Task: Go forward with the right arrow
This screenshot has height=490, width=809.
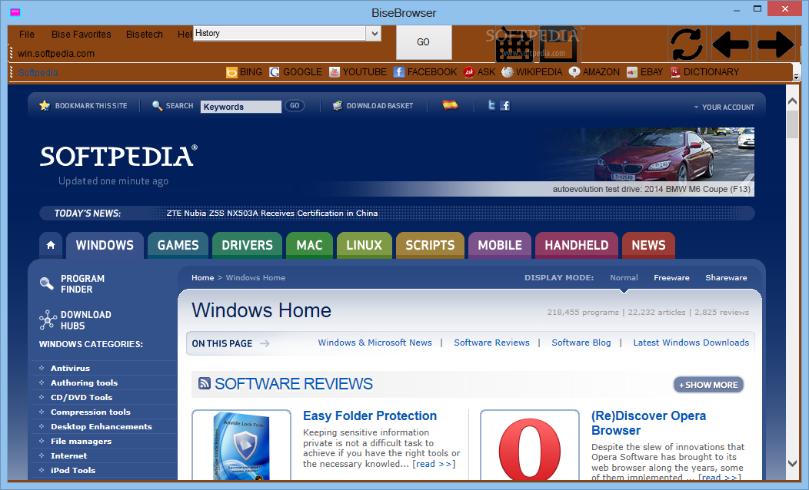Action: coord(775,44)
